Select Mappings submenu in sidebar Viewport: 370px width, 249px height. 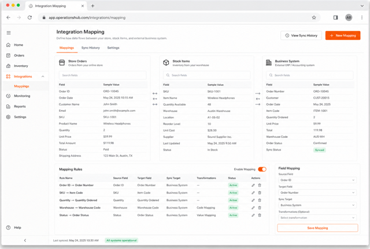[21, 86]
